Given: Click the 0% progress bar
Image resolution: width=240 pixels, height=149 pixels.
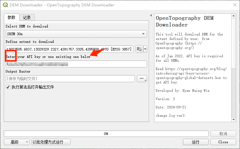Looking at the screenshot, I should click(x=106, y=134).
